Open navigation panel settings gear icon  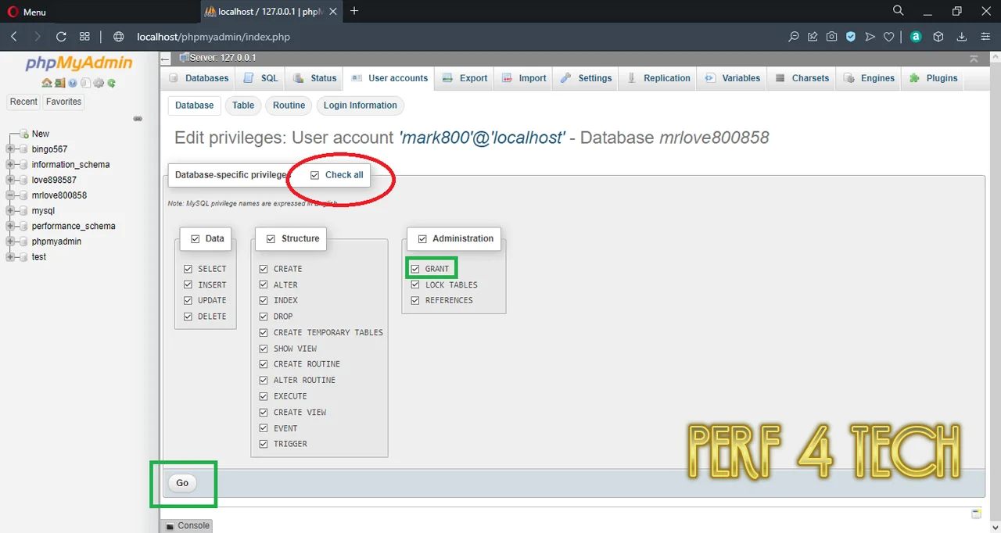(99, 83)
